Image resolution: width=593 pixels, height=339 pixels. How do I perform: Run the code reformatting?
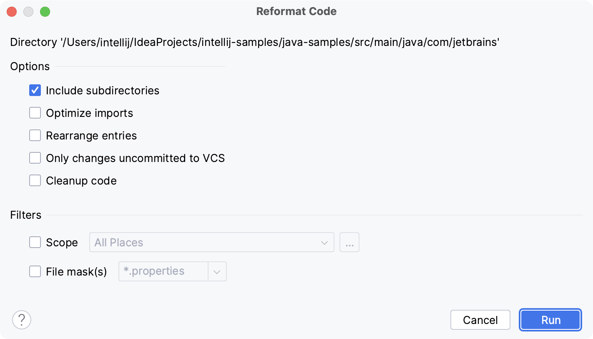tap(550, 320)
